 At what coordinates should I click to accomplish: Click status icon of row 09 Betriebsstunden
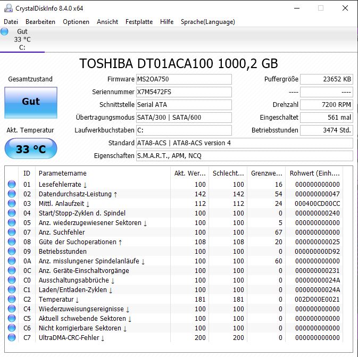click(x=12, y=251)
